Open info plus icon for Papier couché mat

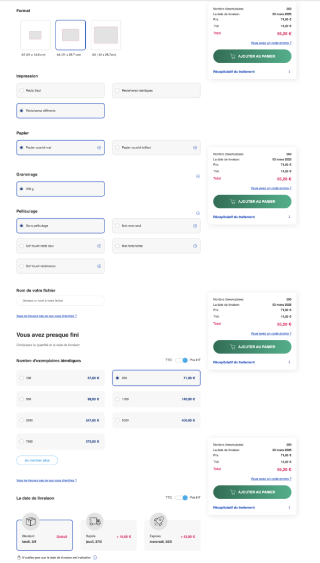tap(99, 147)
